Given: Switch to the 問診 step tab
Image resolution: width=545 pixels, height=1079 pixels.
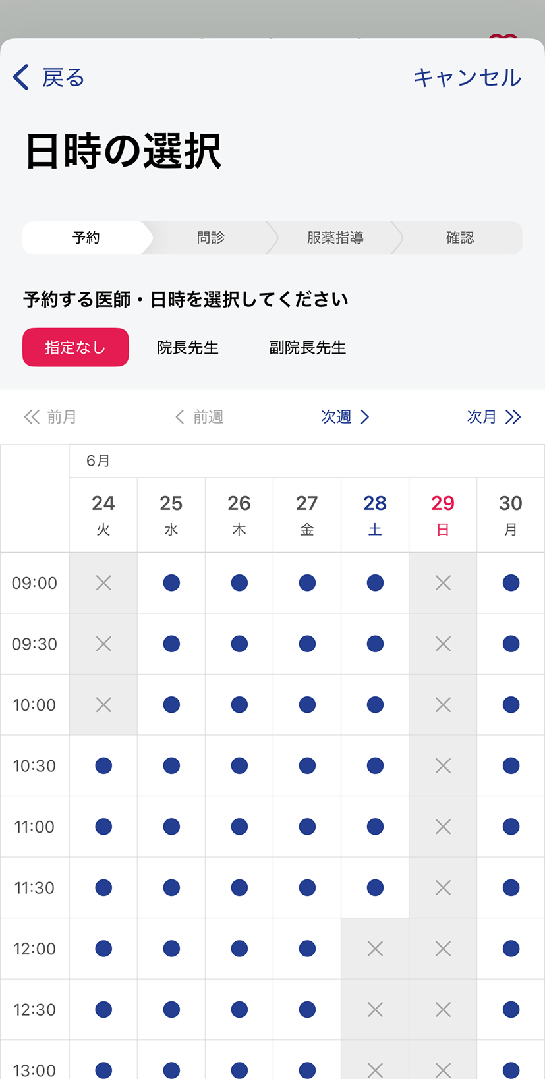Looking at the screenshot, I should click(211, 238).
